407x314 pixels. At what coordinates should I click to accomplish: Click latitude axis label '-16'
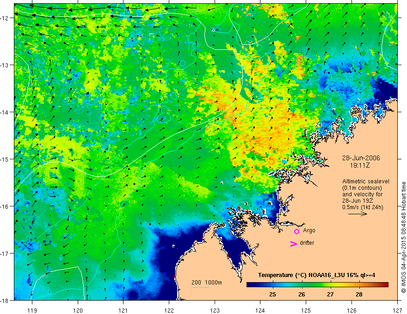click(4, 206)
